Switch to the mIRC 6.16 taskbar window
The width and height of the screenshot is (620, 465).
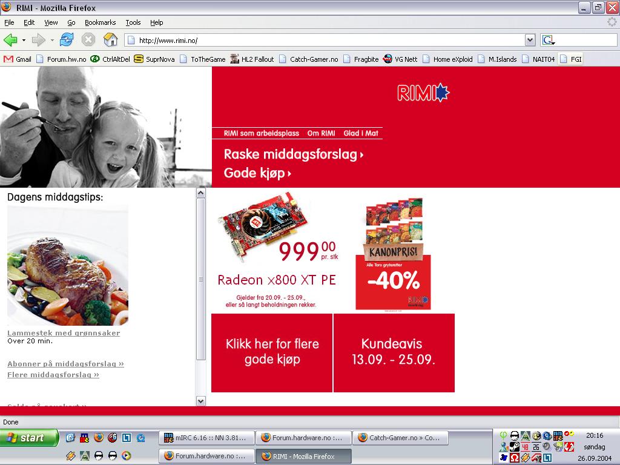click(206, 438)
